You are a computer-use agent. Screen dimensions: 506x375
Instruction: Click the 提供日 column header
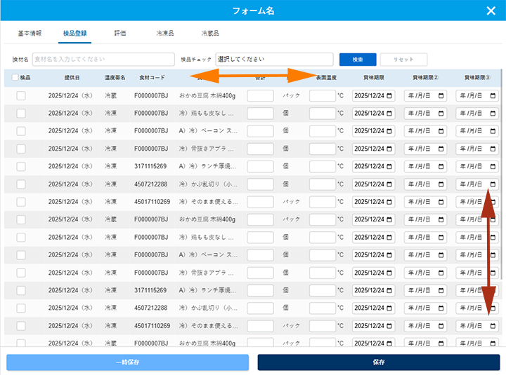pyautogui.click(x=72, y=78)
